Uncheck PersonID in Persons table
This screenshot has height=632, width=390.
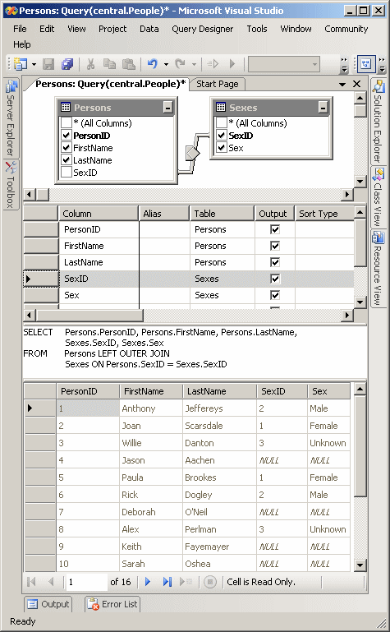coord(66,136)
